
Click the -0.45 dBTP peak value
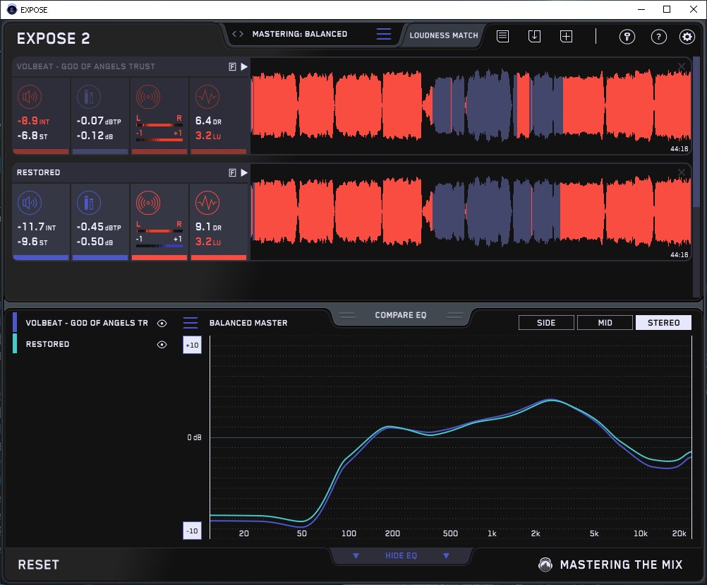(x=99, y=227)
